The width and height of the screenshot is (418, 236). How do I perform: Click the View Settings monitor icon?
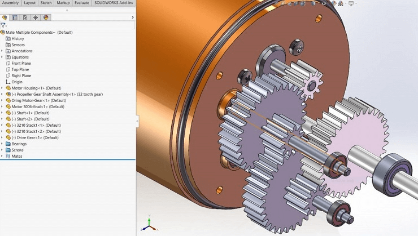pos(351,3)
